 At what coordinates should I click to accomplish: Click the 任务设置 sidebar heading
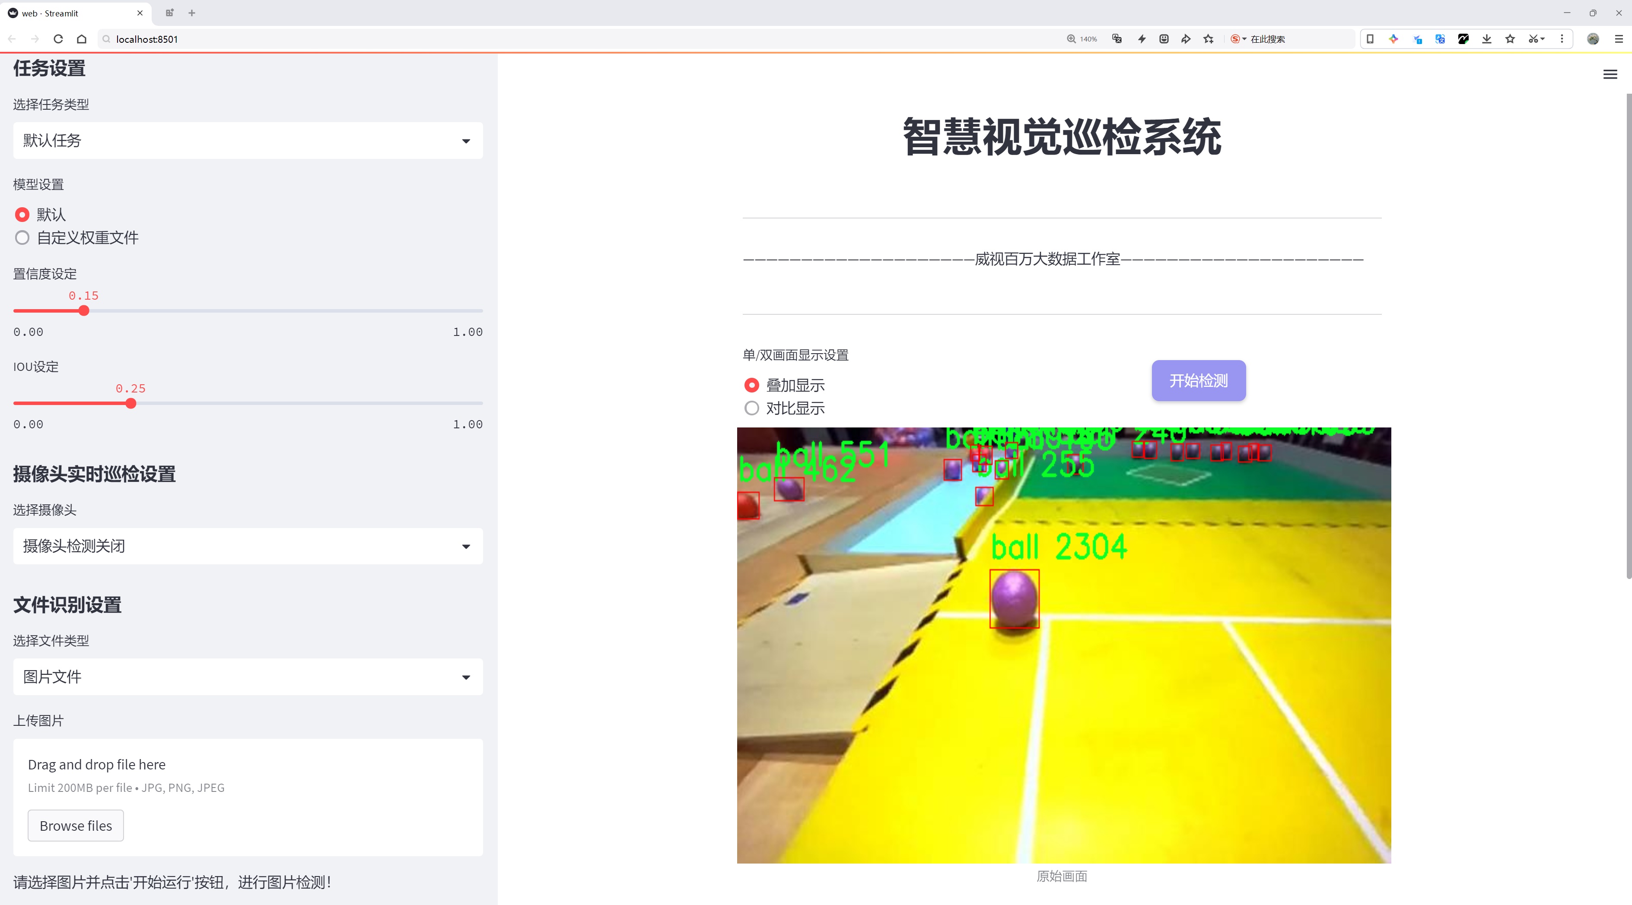49,68
